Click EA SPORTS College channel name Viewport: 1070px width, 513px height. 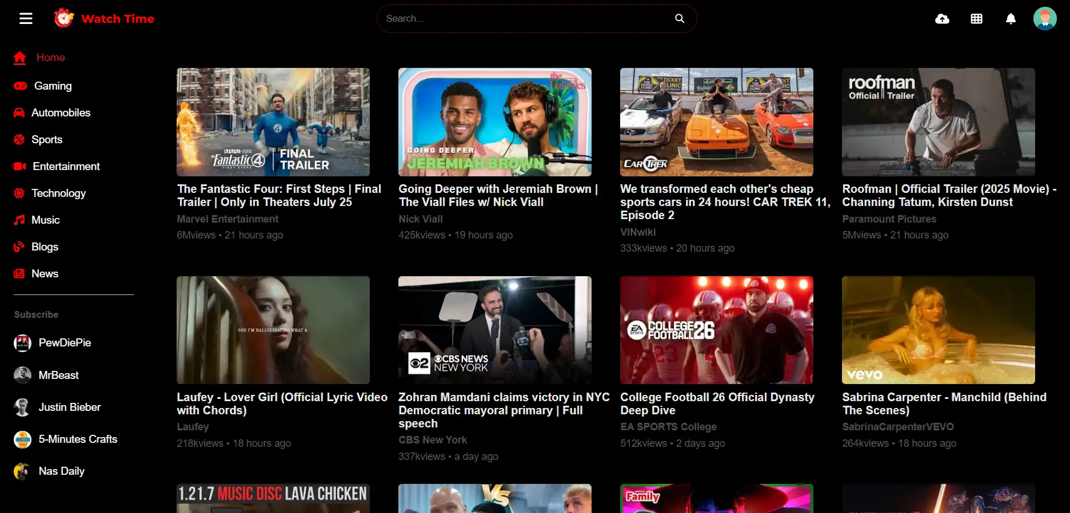click(x=668, y=427)
